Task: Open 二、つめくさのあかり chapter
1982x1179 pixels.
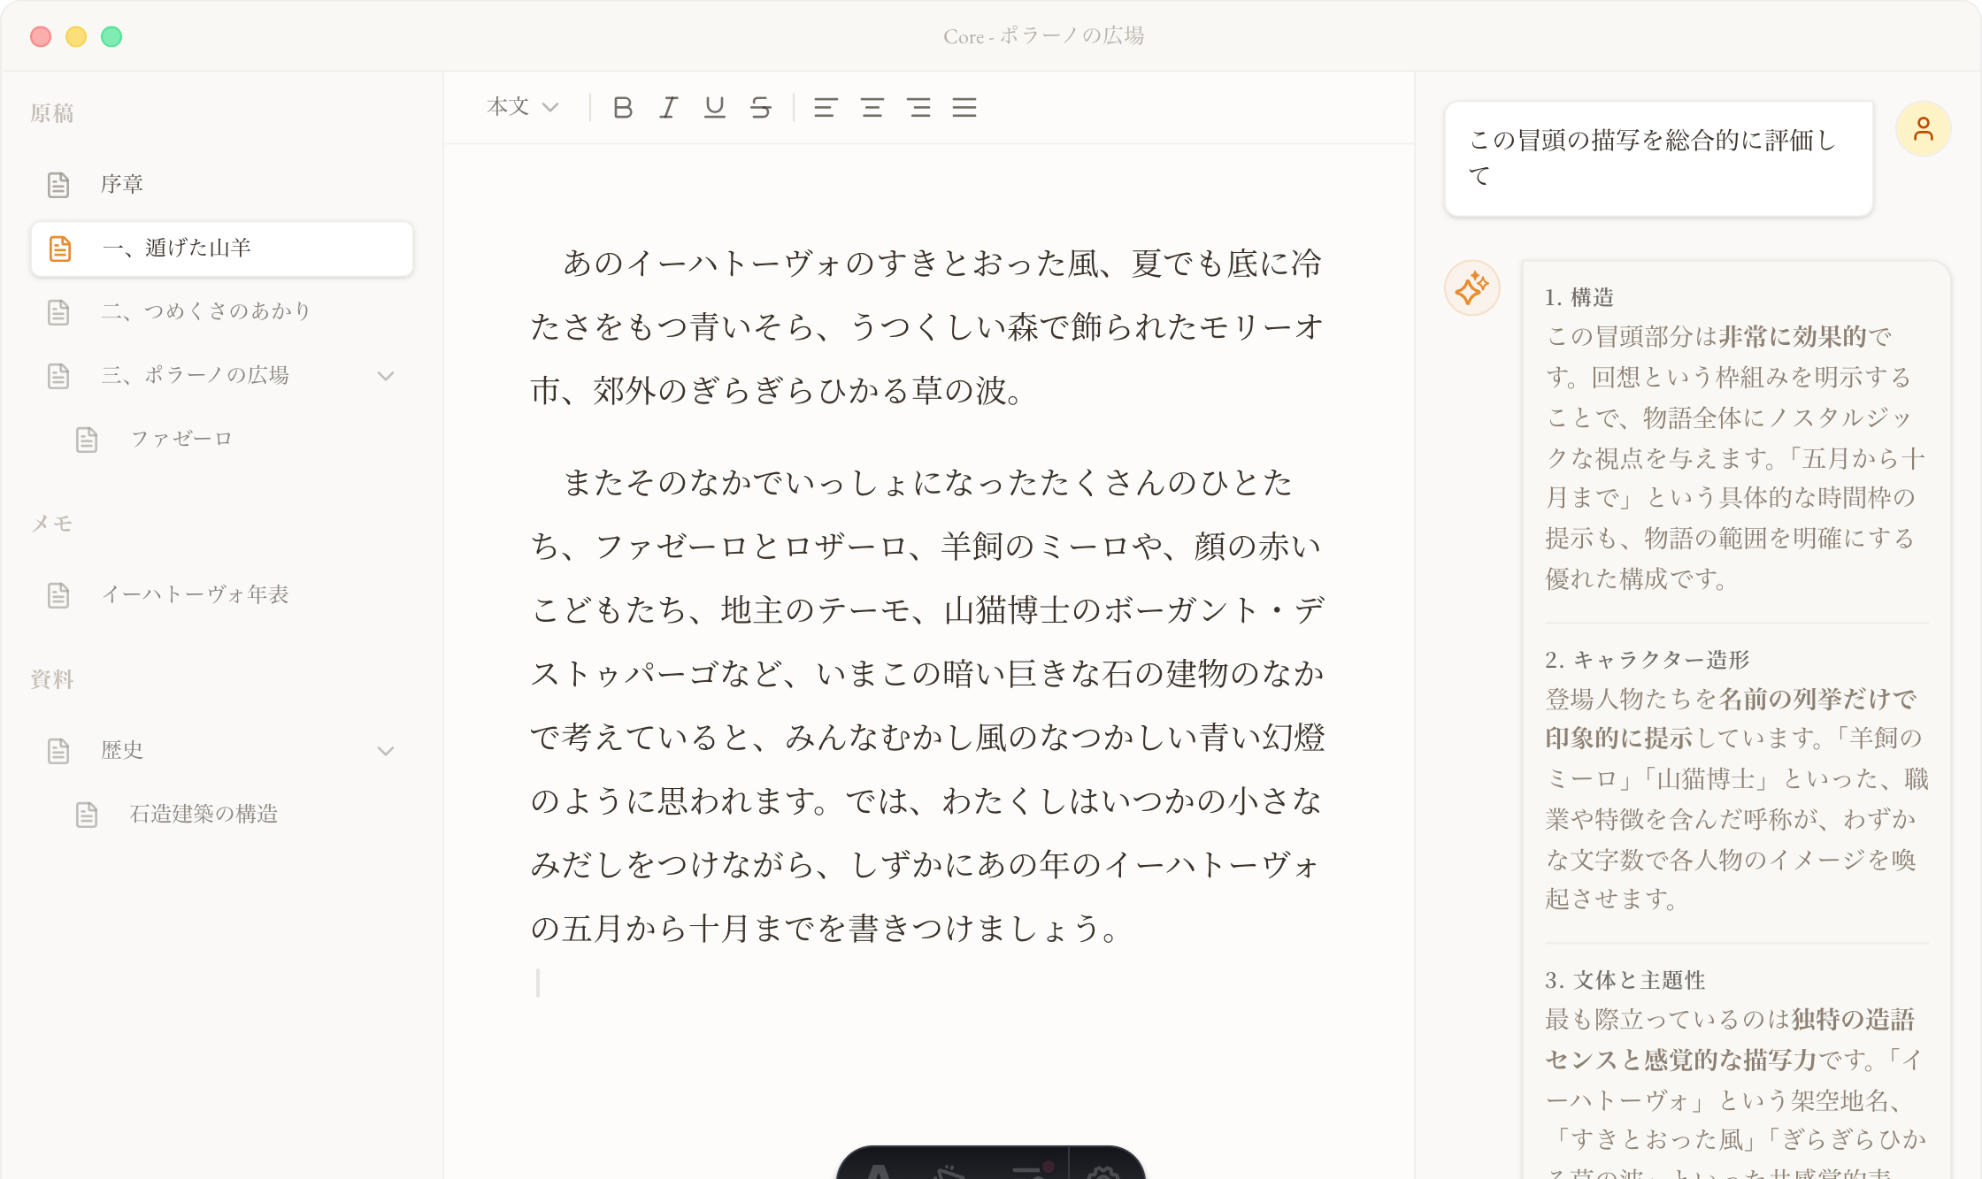Action: tap(205, 311)
